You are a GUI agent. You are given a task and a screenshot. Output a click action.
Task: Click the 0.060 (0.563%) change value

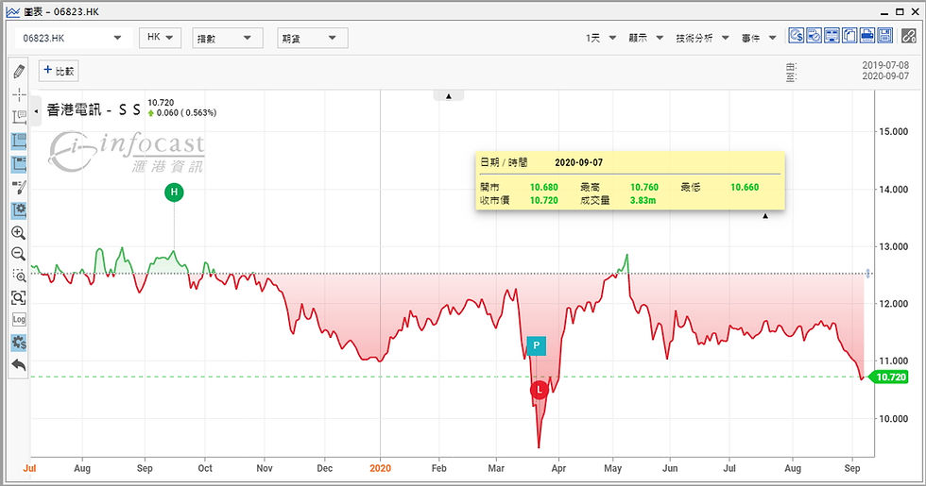pyautogui.click(x=186, y=112)
